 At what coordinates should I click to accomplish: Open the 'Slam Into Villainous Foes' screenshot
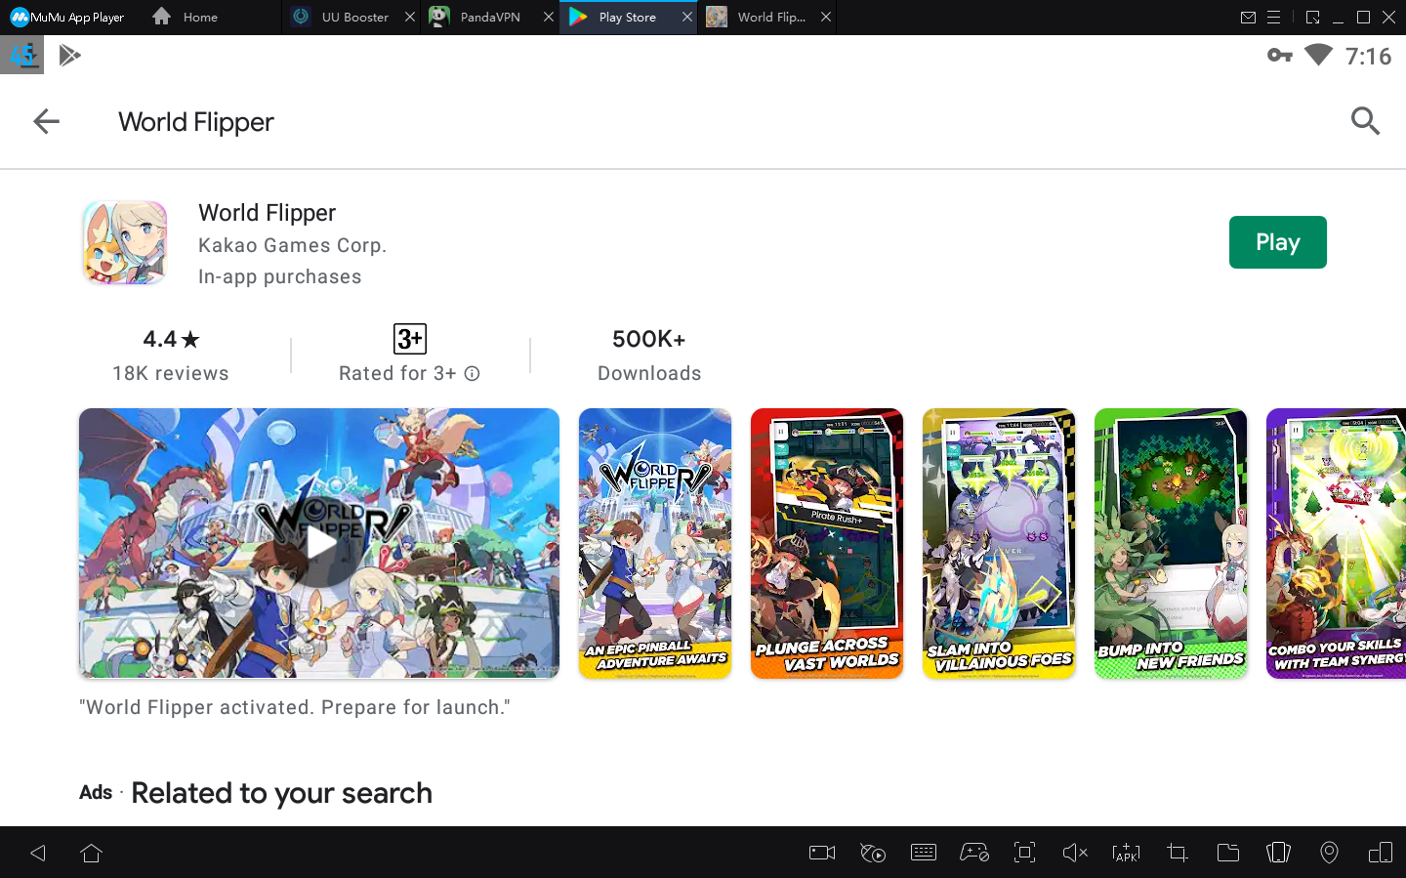tap(999, 543)
